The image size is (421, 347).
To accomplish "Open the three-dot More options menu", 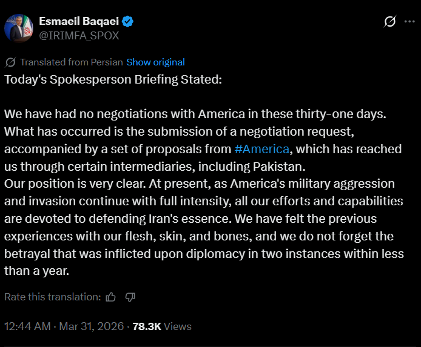I will (411, 22).
